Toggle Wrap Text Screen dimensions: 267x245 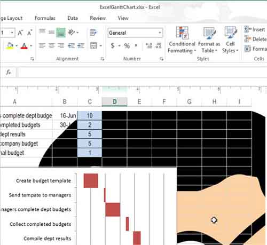click(x=93, y=33)
